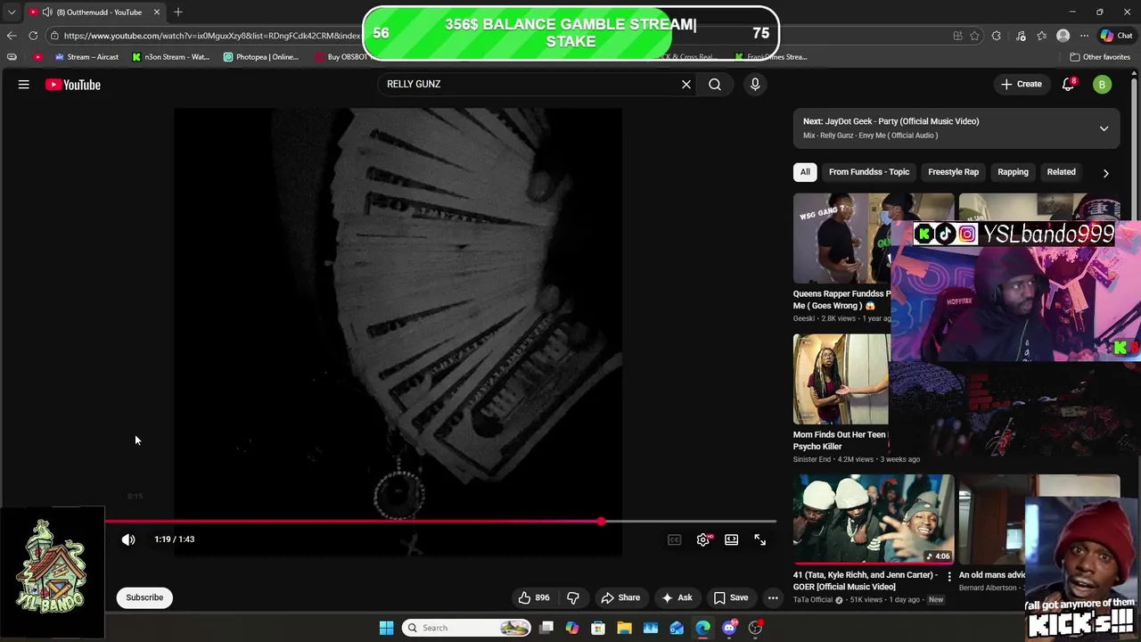
Task: Select the Freestyle Rap chip
Action: coord(953,172)
